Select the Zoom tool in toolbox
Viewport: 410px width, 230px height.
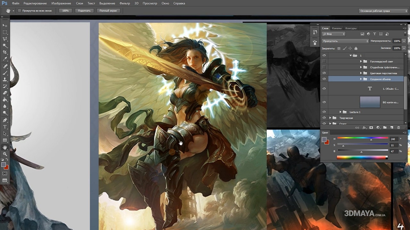coord(5,154)
